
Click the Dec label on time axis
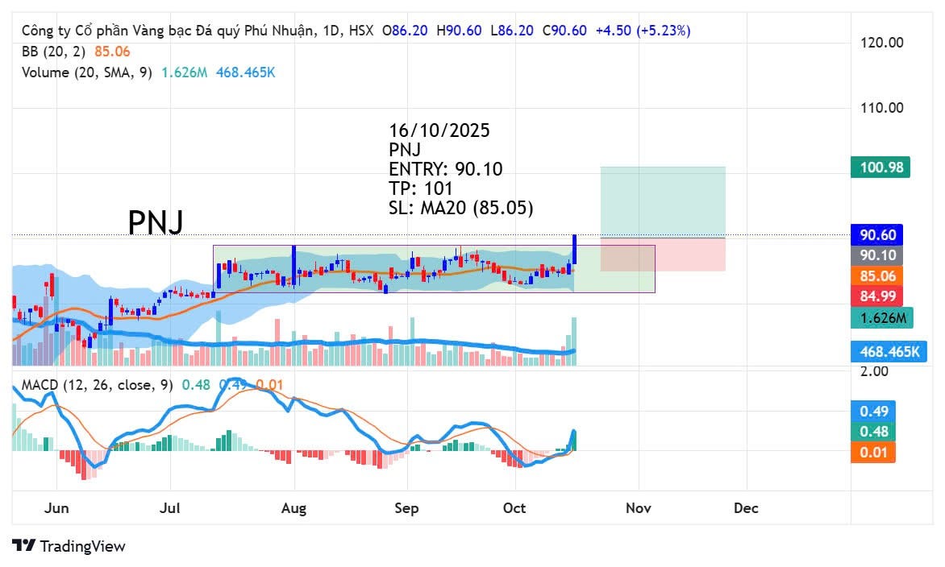click(x=746, y=508)
